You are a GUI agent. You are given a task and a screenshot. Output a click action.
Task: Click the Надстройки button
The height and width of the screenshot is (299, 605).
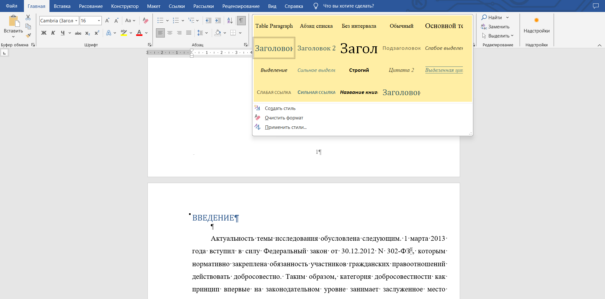click(x=537, y=26)
